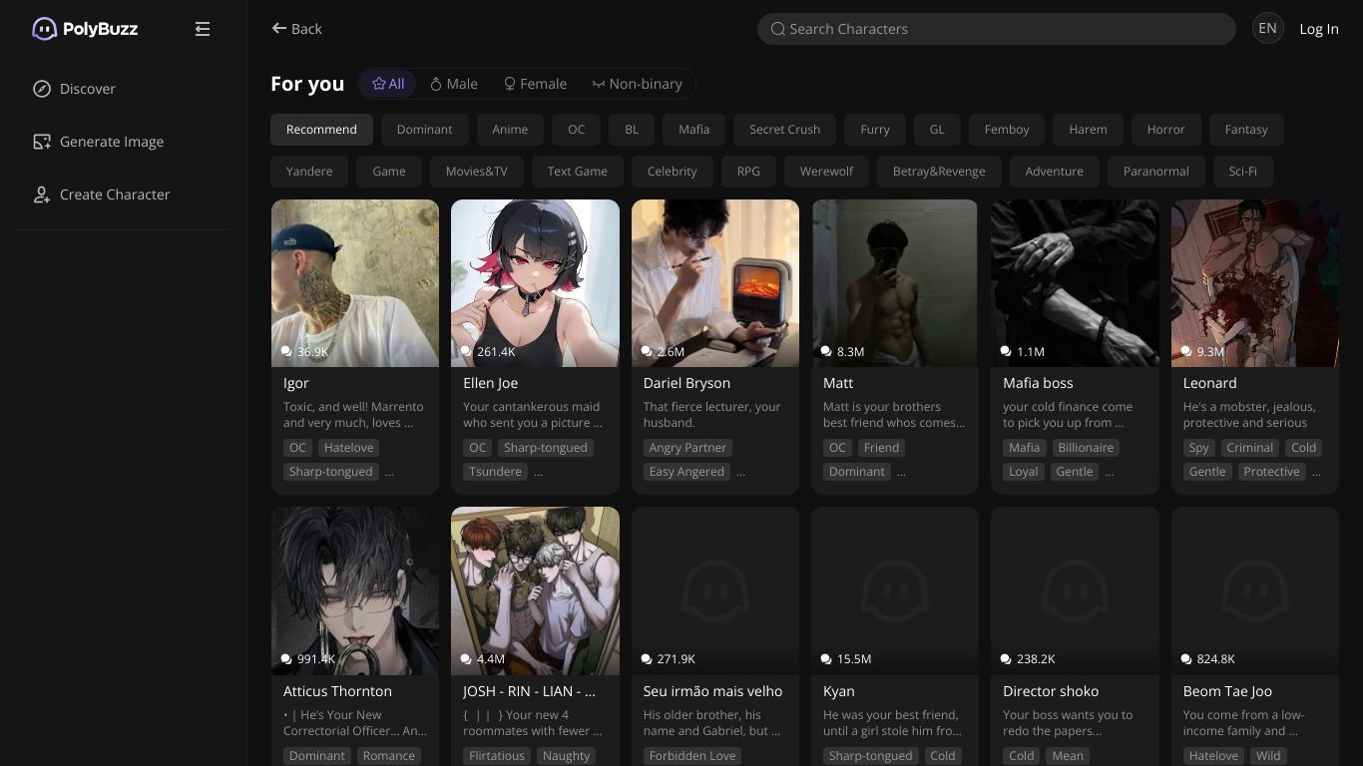Screen dimensions: 1363x766
Task: Click chat bubble icon on Leonard card
Action: point(1186,351)
